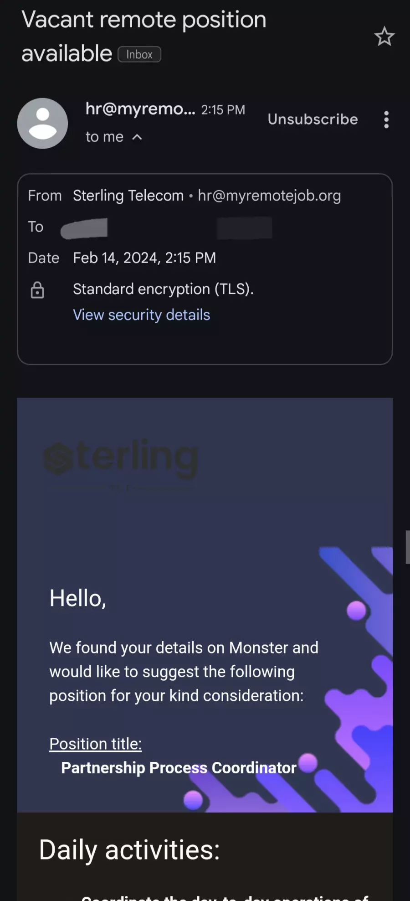Viewport: 410px width, 901px height.
Task: Grab the scroll handle on right edge
Action: (x=408, y=547)
